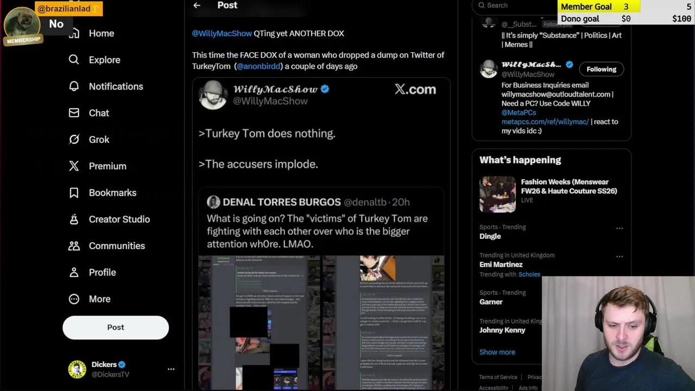The image size is (695, 391).
Task: Open options dots for Dingle trend
Action: [x=620, y=228]
